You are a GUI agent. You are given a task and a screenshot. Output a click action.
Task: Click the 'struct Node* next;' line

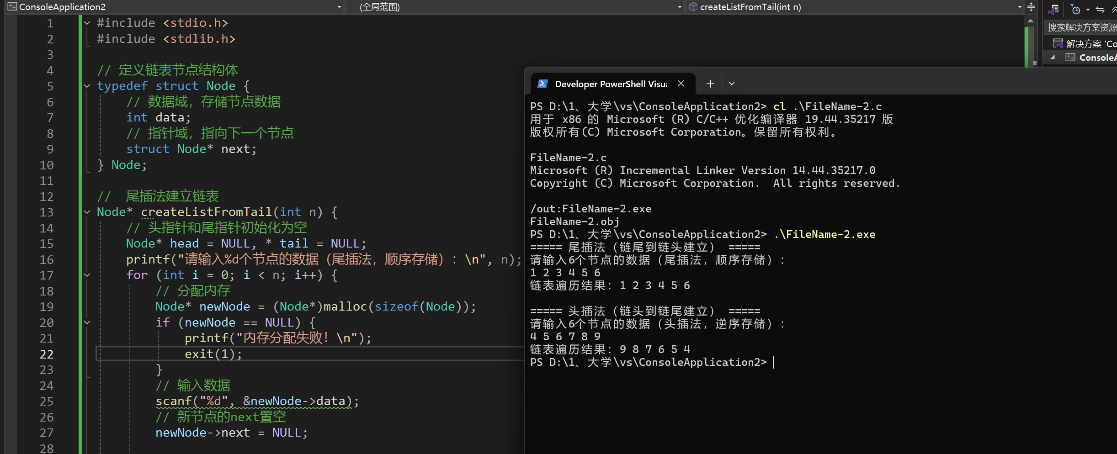(x=191, y=149)
